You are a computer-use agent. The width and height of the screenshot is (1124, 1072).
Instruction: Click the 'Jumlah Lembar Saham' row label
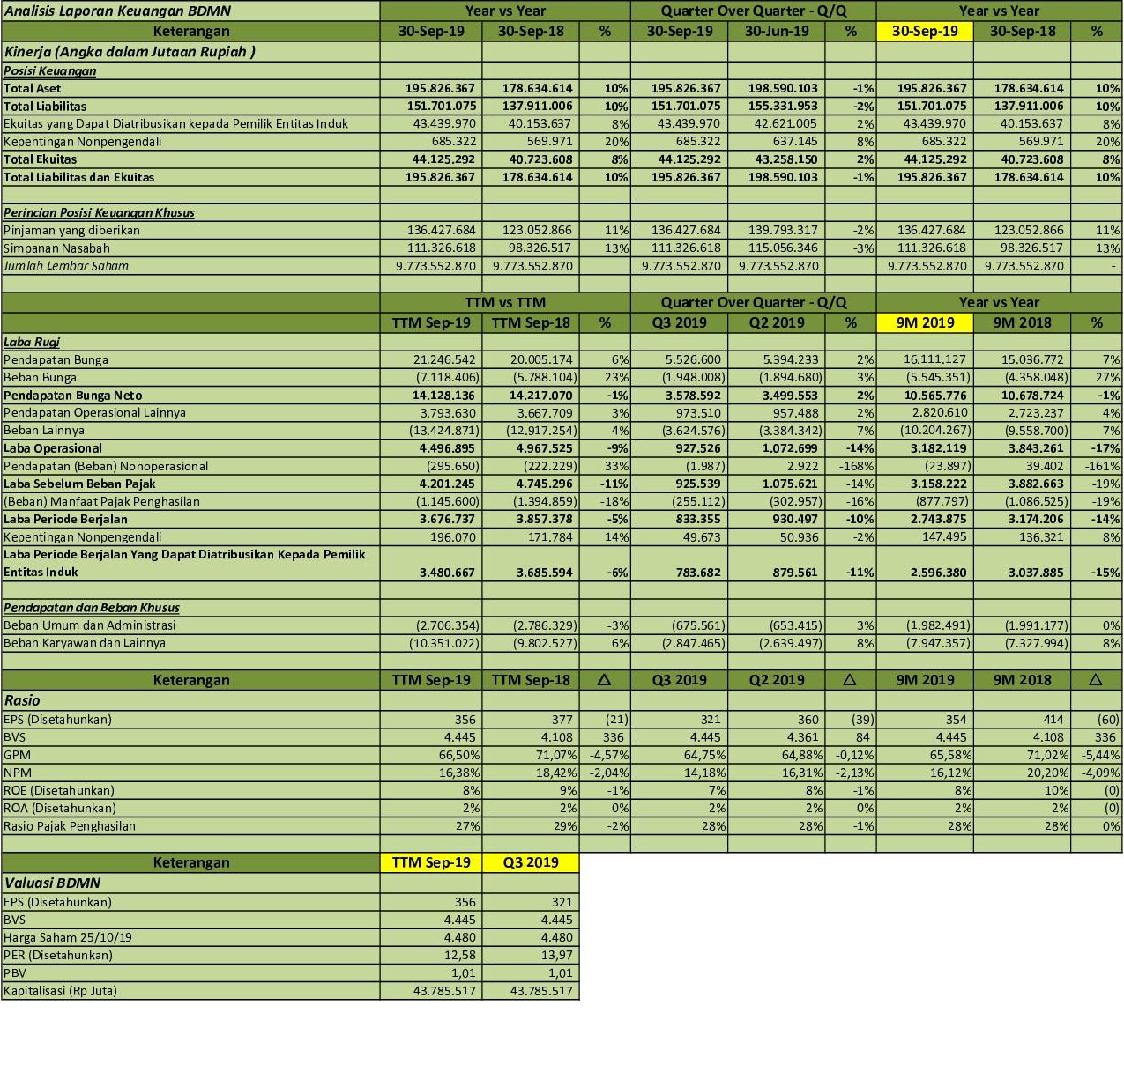66,266
